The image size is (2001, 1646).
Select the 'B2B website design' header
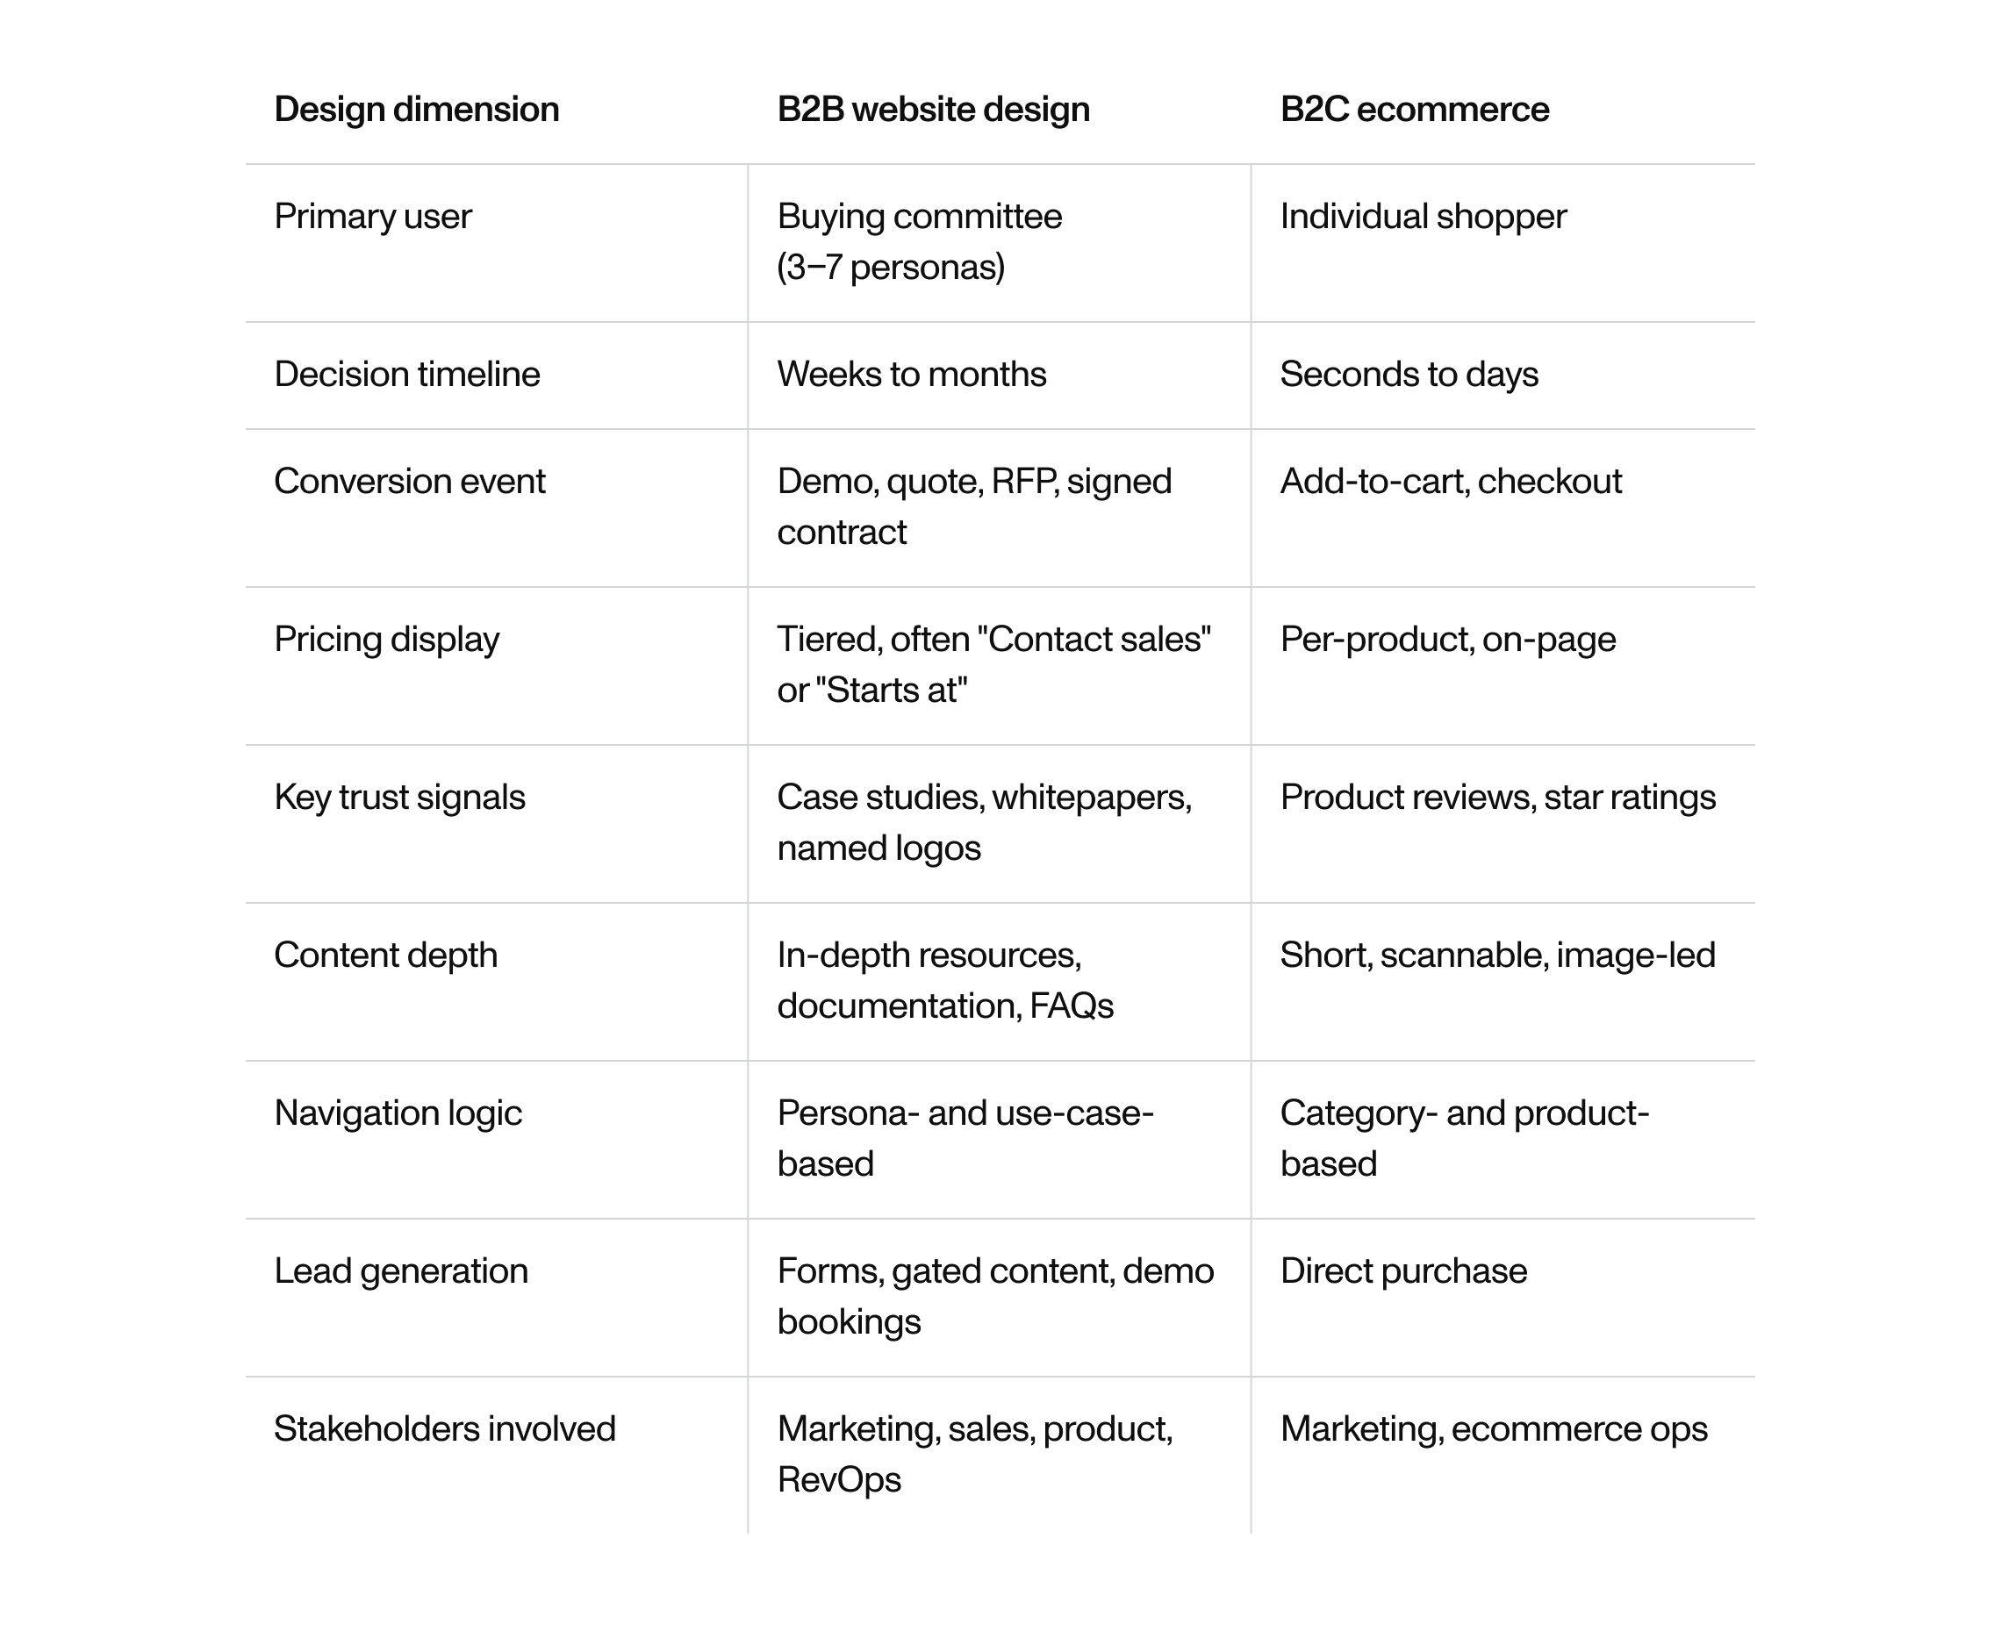click(x=933, y=110)
